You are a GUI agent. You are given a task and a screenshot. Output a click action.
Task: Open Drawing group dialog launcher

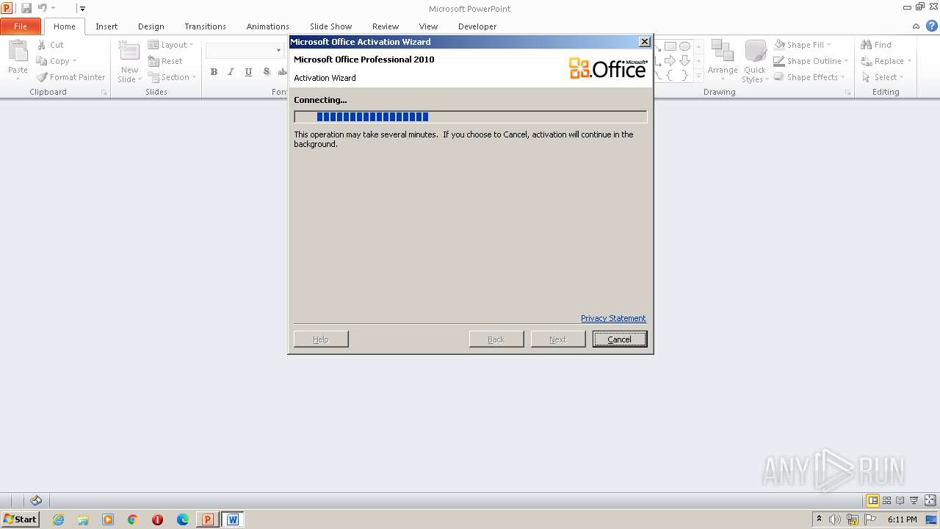847,93
